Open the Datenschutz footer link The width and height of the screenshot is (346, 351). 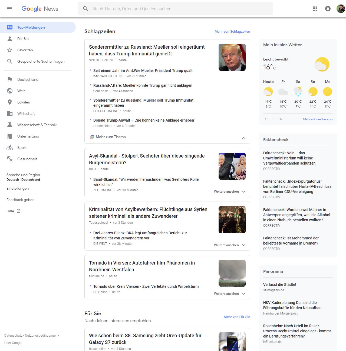(13, 336)
